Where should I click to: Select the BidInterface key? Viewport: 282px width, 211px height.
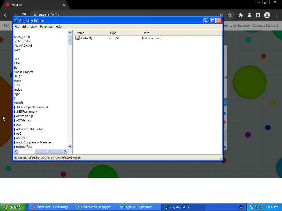24,147
